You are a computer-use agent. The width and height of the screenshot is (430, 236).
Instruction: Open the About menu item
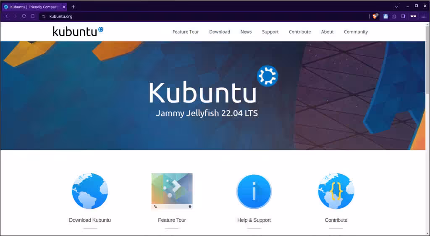[x=327, y=32]
